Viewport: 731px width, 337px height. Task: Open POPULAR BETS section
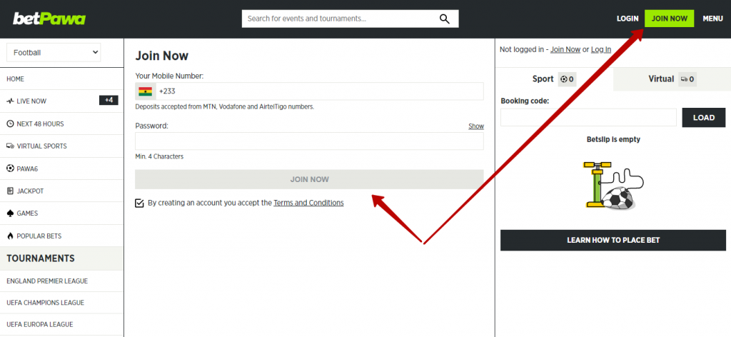coord(61,236)
